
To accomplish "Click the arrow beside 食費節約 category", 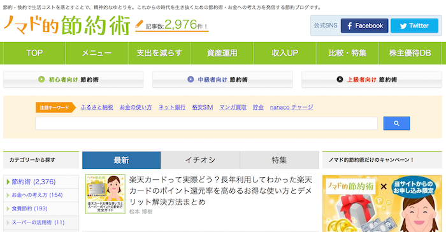I will coord(8,209).
